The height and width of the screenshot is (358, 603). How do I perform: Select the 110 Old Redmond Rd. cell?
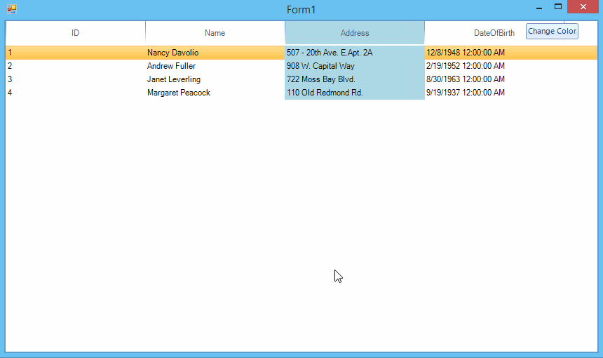(x=325, y=93)
